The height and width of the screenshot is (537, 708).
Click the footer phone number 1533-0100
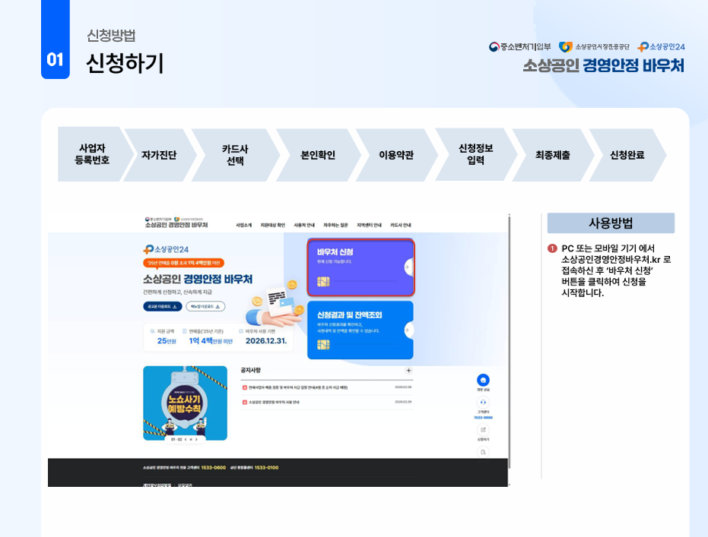coord(266,468)
